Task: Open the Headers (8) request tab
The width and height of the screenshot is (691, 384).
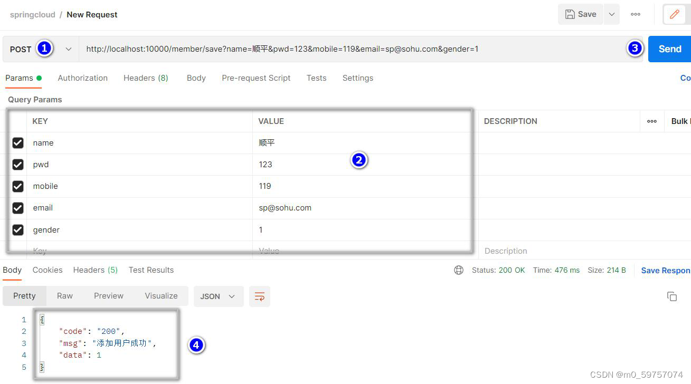Action: click(146, 78)
